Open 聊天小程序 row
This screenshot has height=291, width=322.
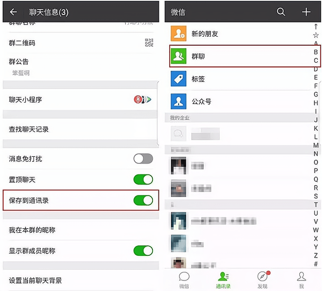tap(81, 100)
